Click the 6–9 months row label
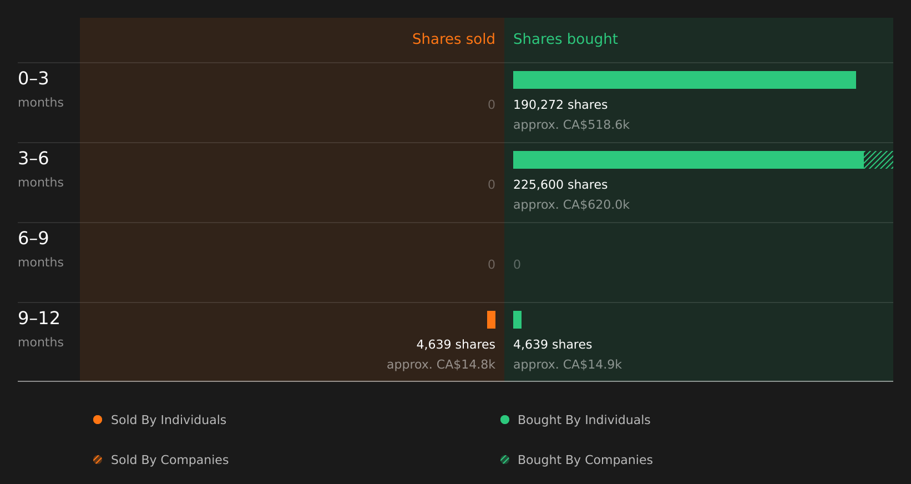 41,249
